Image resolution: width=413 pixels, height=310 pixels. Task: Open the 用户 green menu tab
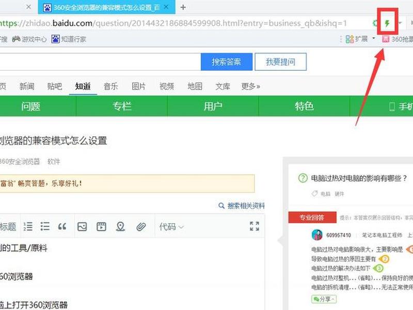point(213,106)
